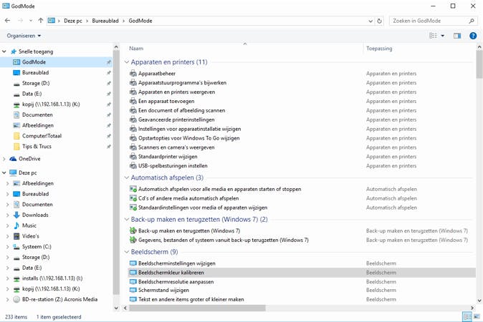Expand the Systeem (C:) tree node
The width and height of the screenshot is (483, 322).
(x=6, y=247)
